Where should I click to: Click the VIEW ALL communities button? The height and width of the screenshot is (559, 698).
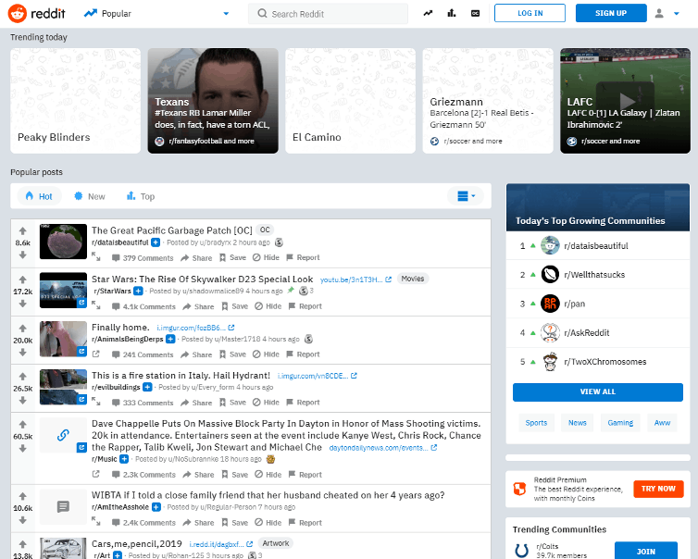click(597, 391)
